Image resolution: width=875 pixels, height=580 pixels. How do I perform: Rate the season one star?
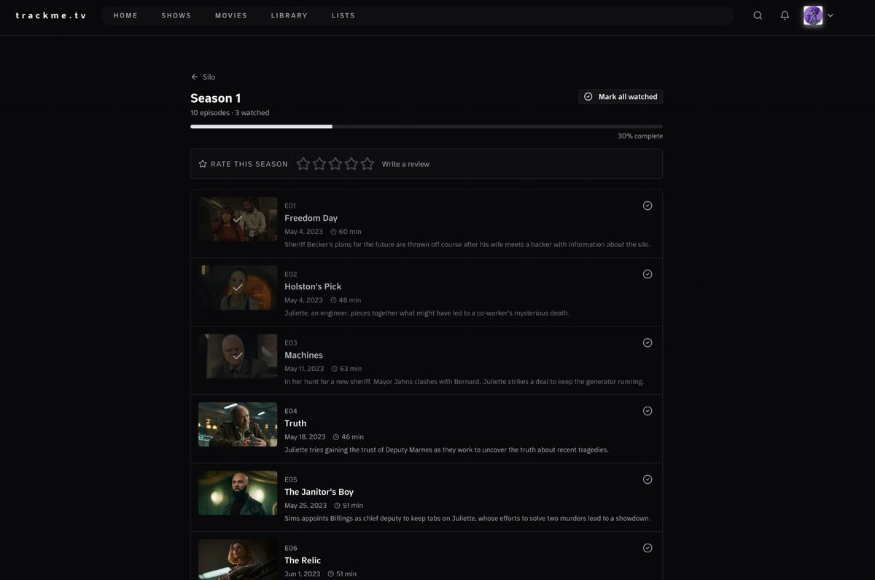303,164
